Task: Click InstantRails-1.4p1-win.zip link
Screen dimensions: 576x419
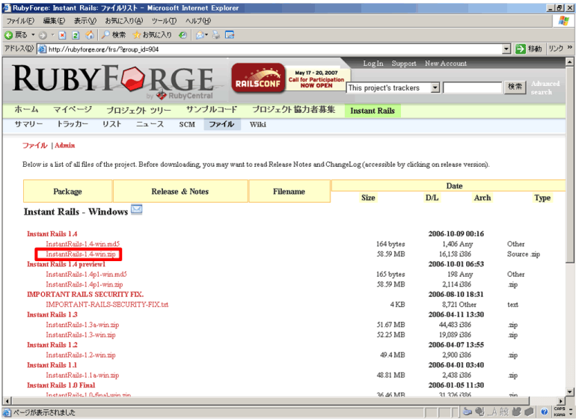Action: click(x=84, y=284)
